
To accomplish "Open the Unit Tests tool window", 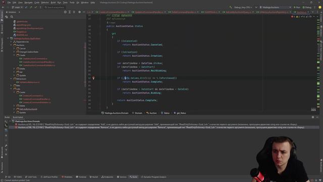I will [31, 177].
